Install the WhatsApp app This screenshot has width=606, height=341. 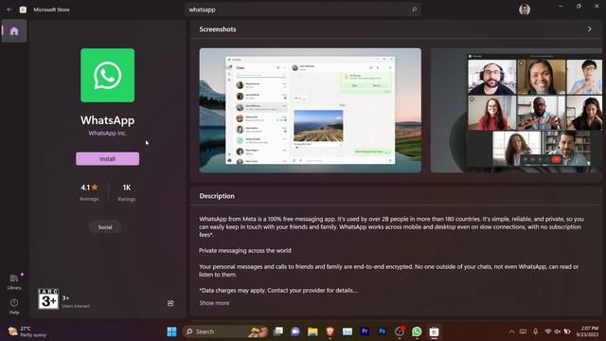pyautogui.click(x=107, y=159)
